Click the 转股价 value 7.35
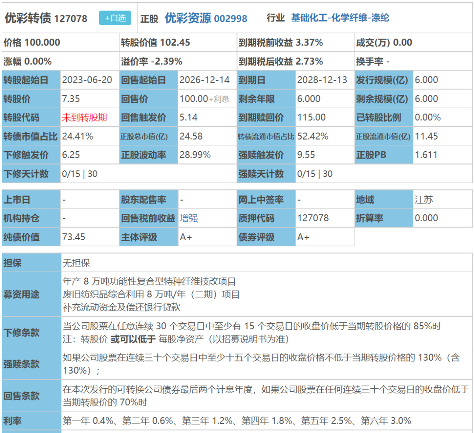Image resolution: width=474 pixels, height=433 pixels. (x=71, y=98)
